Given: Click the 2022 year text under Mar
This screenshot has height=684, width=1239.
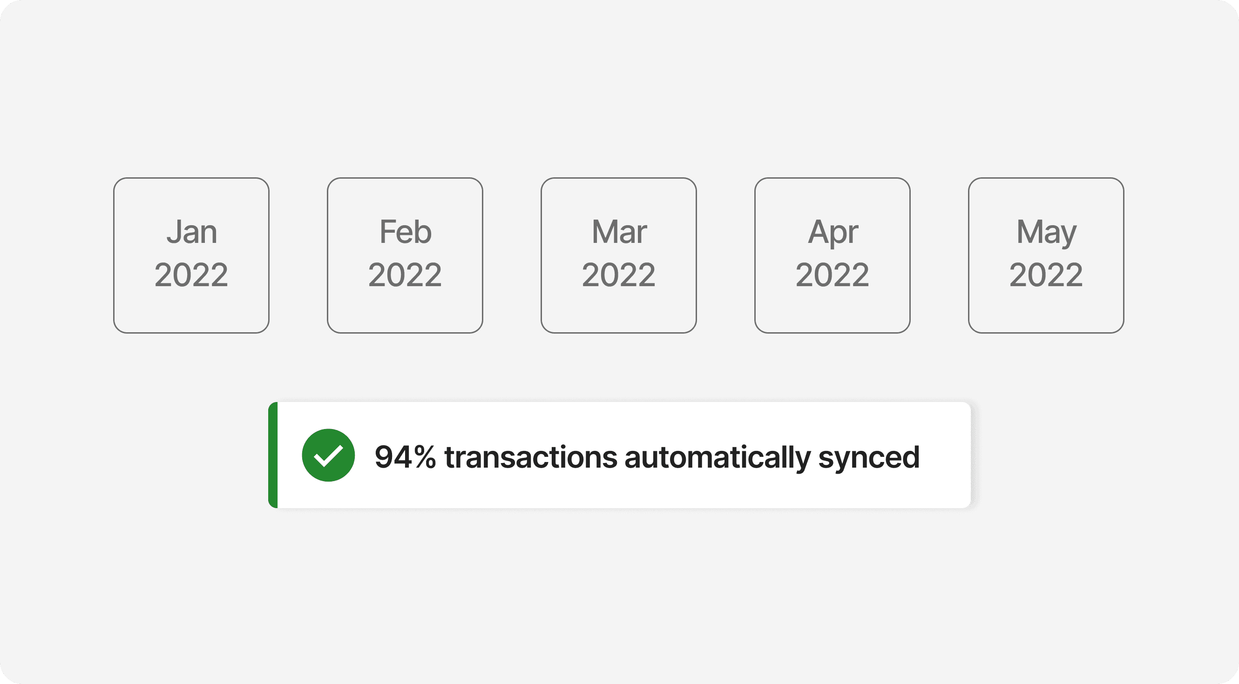Looking at the screenshot, I should (618, 275).
